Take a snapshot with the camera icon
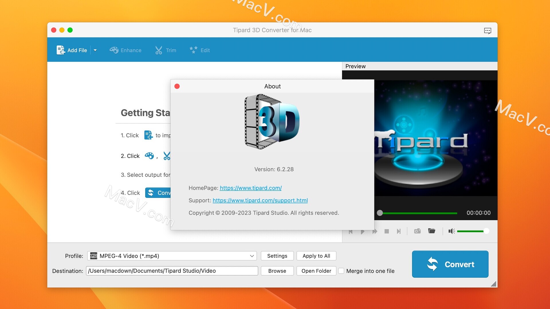 (417, 231)
